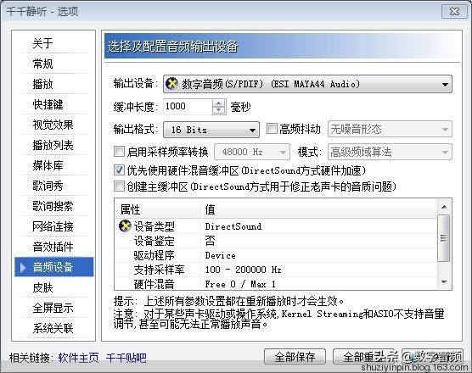
Task: Click the device type icon in properties list
Action: pos(125,226)
